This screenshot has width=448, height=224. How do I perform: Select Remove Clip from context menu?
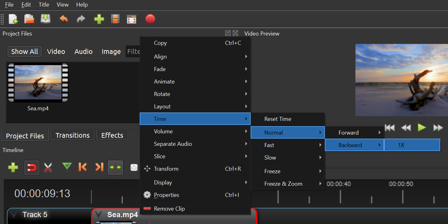point(169,209)
